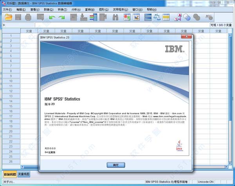Click status text 'Unicode:ON'
The image size is (235, 186).
(x=206, y=182)
